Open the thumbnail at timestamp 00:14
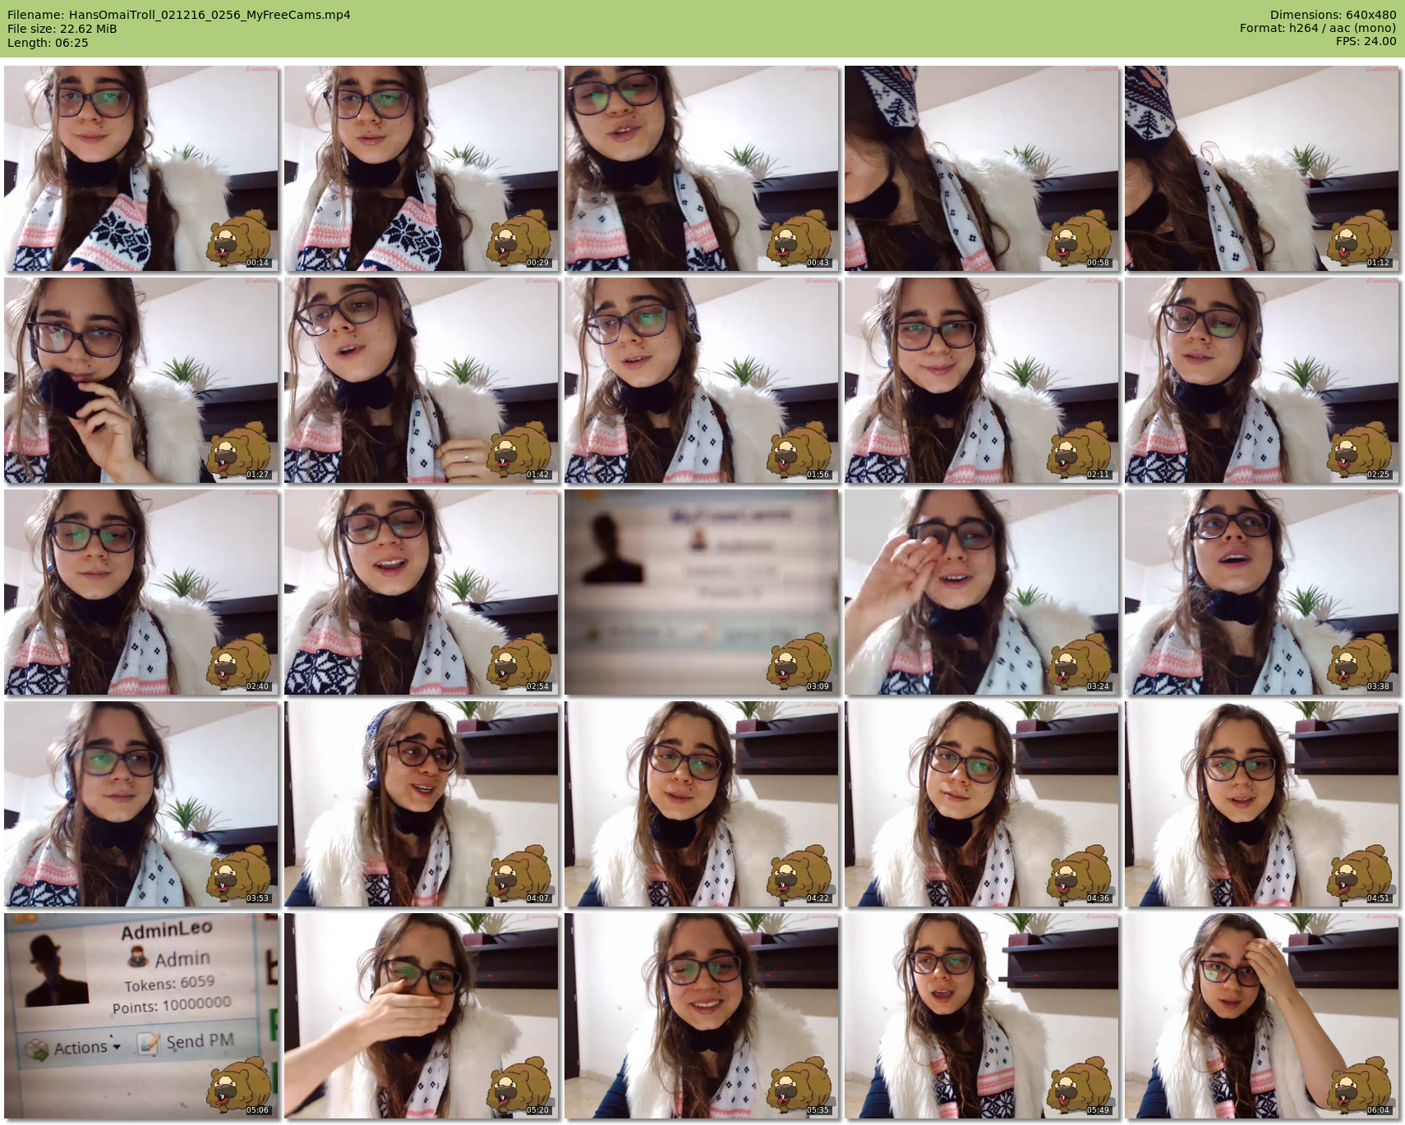Screen dimensions: 1405x1125 (x=141, y=168)
